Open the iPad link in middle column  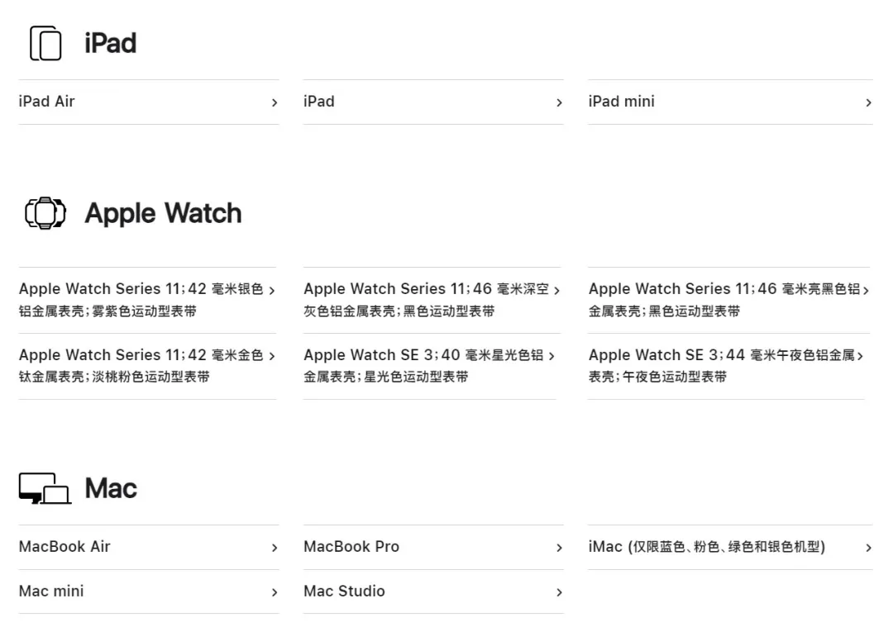[319, 102]
